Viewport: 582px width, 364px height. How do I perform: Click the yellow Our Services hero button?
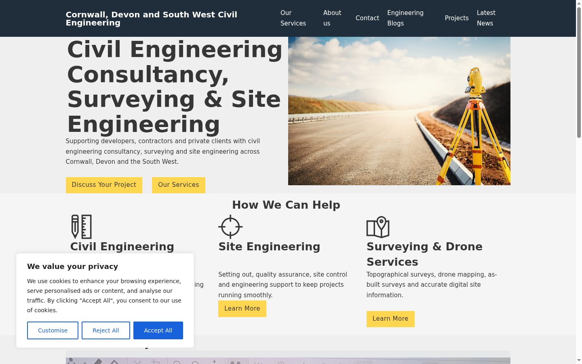coord(179,185)
